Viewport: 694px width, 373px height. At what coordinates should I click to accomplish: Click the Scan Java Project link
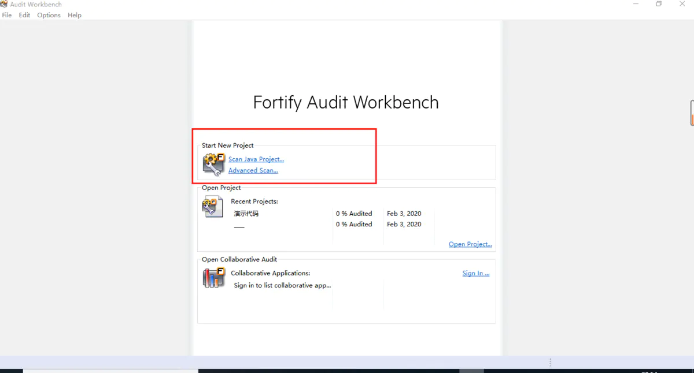coord(256,159)
